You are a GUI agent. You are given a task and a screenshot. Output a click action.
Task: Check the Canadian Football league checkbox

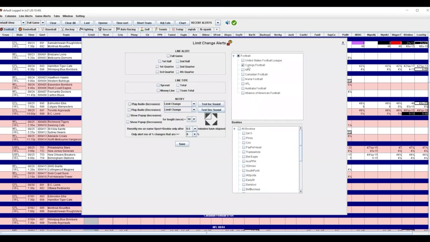243,75
